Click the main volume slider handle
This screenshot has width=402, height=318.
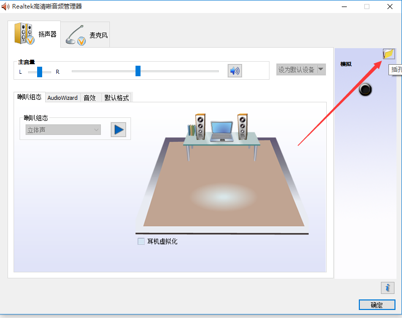(x=138, y=71)
